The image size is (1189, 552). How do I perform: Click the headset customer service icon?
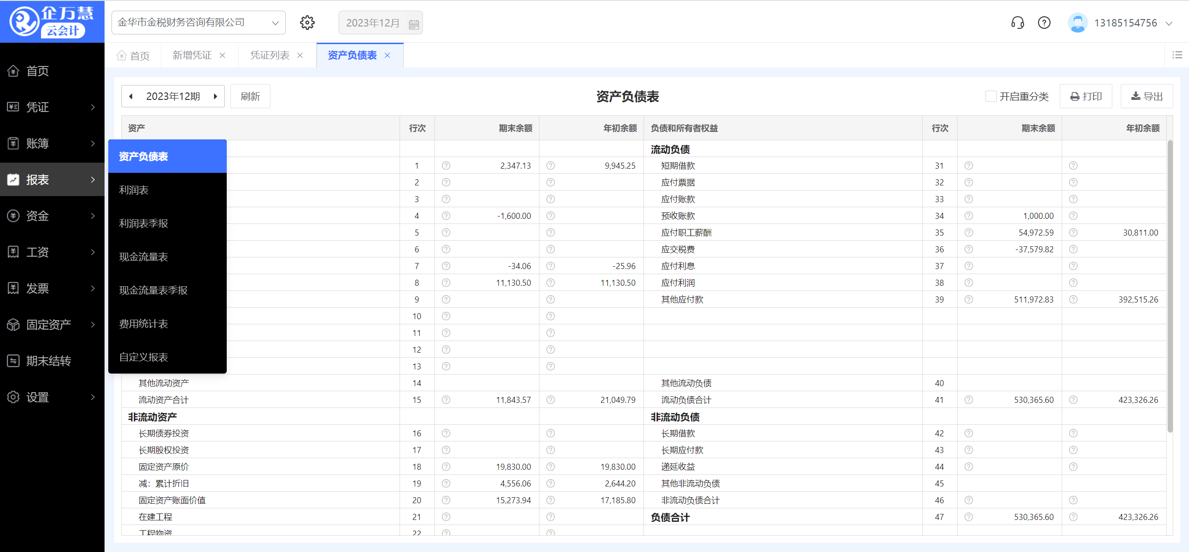coord(1017,22)
